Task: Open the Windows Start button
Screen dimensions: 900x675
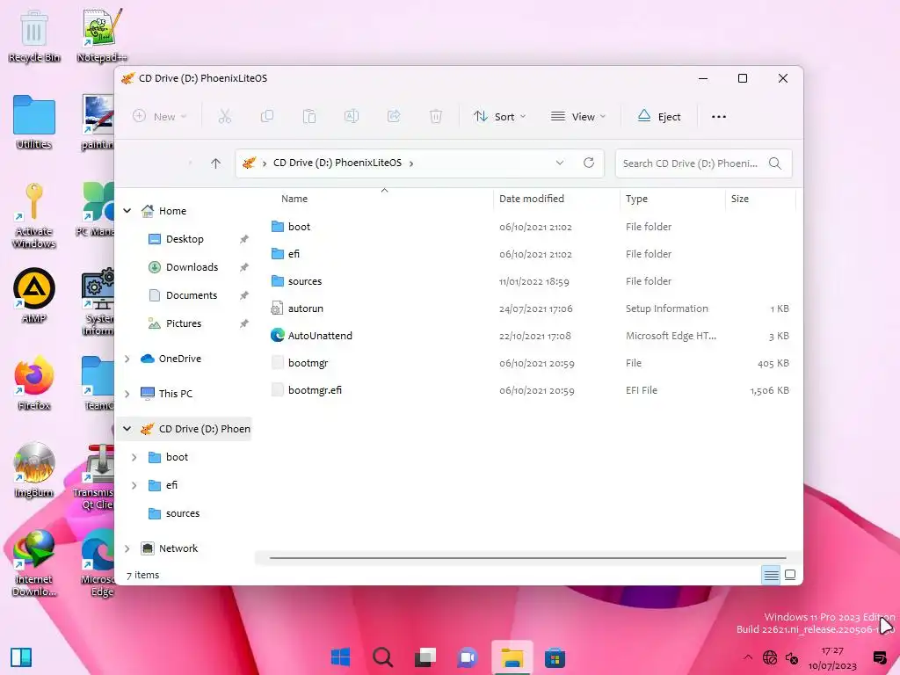Action: pyautogui.click(x=340, y=657)
